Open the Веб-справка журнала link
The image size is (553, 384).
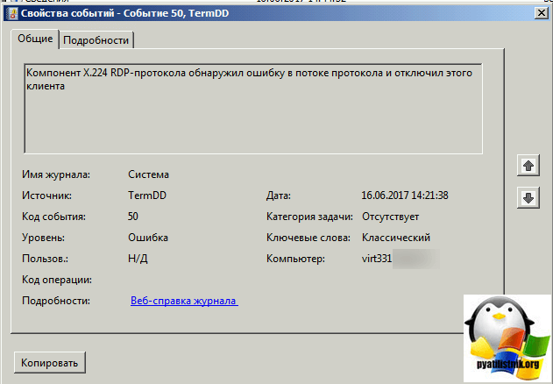pos(184,301)
